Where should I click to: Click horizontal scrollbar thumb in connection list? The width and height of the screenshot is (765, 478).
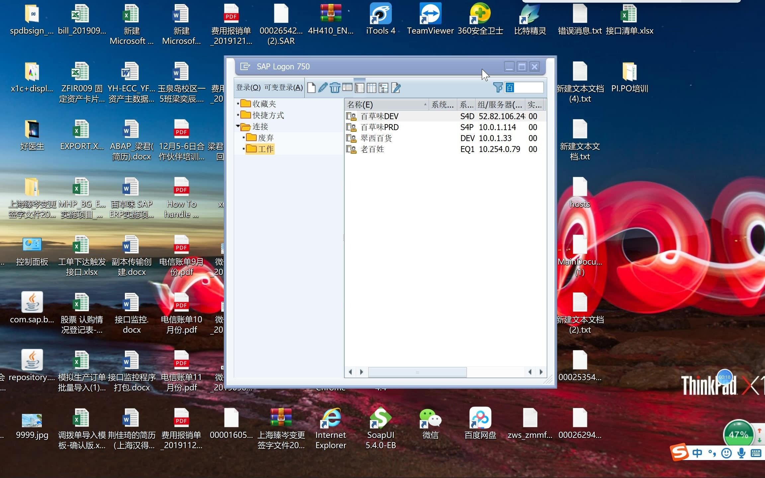417,372
